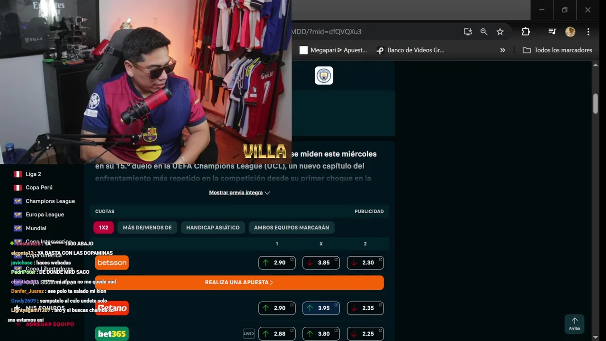Click the scrollbar down arrow
The image size is (606, 341).
pyautogui.click(x=595, y=337)
